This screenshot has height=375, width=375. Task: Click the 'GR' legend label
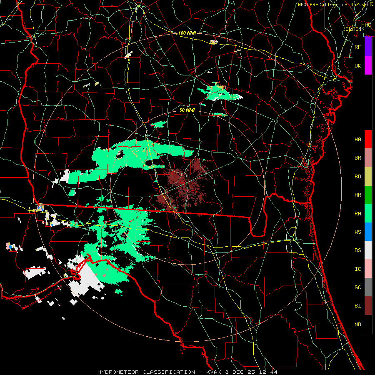tap(357, 158)
